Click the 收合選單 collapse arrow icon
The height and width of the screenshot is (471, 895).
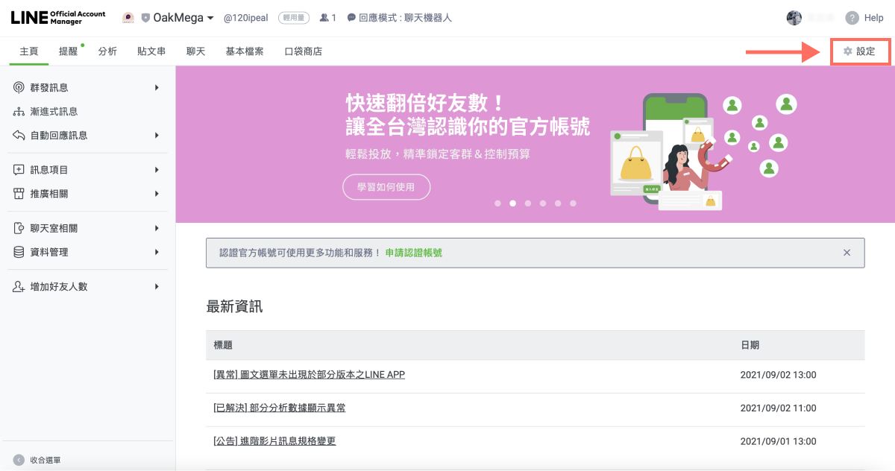pos(19,461)
